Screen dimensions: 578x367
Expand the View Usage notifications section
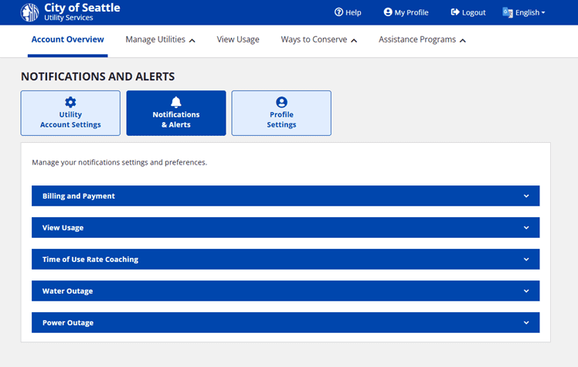285,228
